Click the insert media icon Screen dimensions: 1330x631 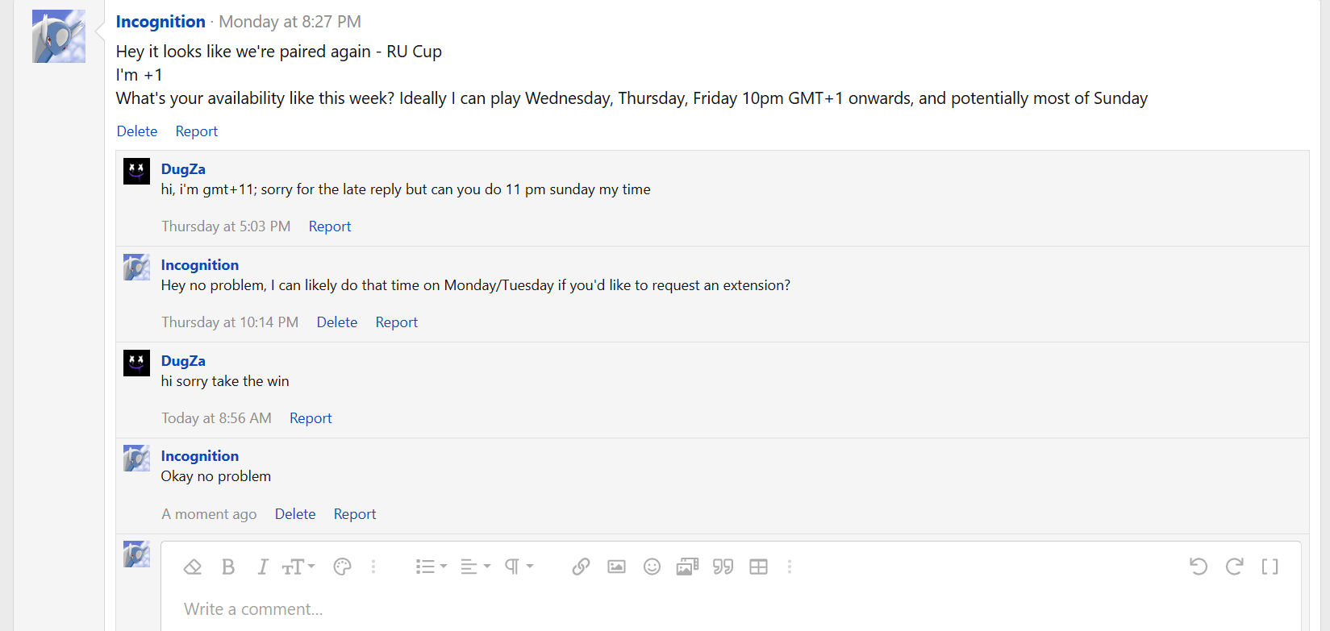point(687,567)
